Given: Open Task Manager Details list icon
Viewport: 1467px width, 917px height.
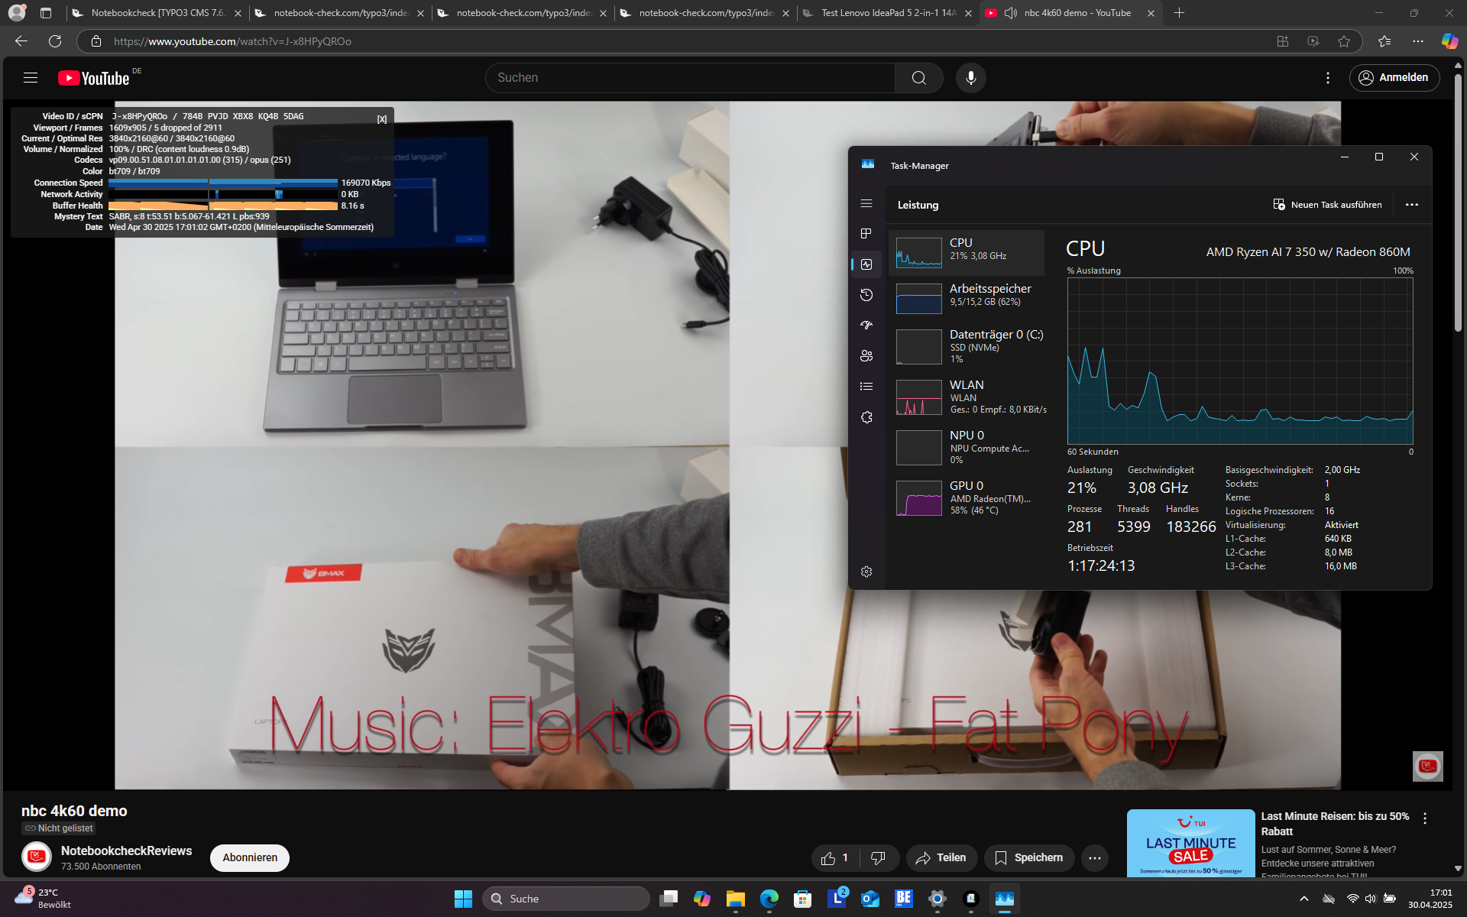Looking at the screenshot, I should tap(866, 387).
